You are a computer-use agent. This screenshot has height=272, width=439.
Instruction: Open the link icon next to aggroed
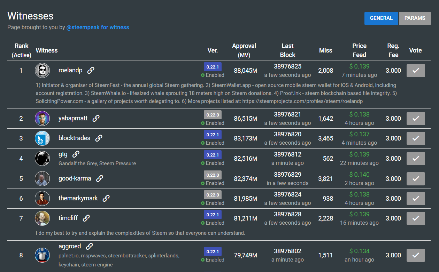tap(90, 246)
